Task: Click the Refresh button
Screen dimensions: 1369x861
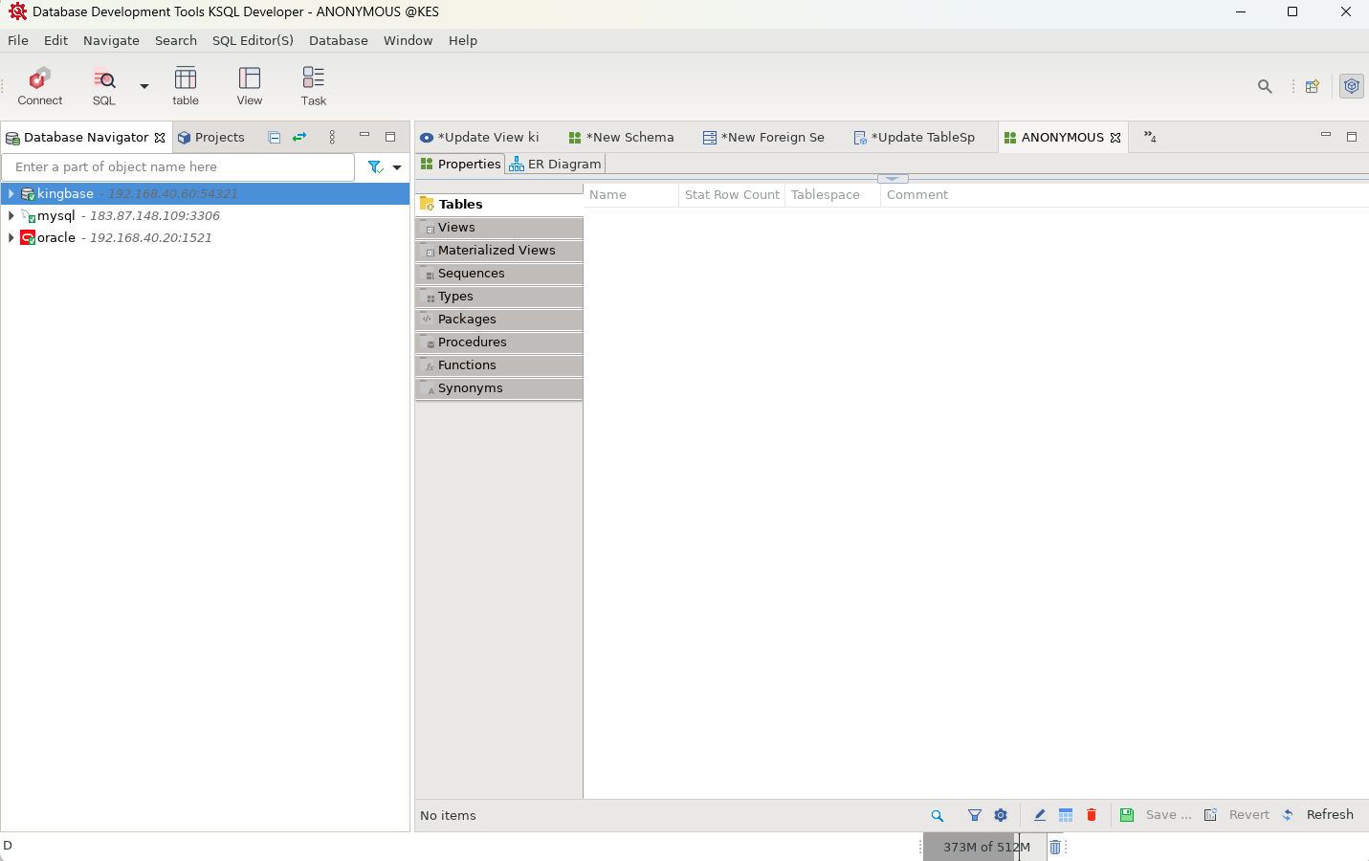Action: tap(1329, 815)
